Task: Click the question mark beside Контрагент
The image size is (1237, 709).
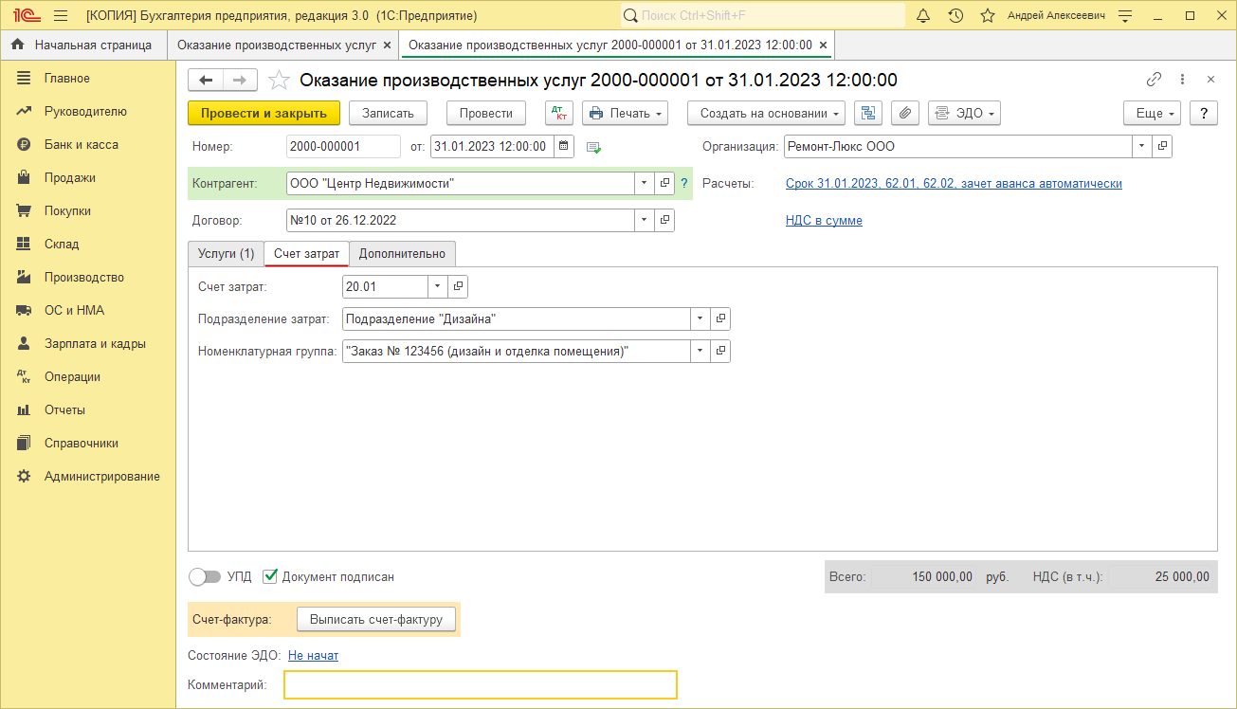Action: pos(684,183)
